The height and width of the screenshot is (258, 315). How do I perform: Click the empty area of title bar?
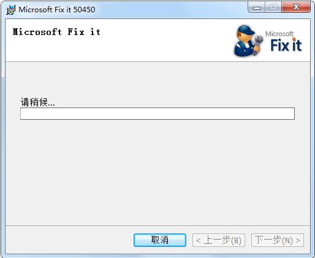click(x=172, y=9)
